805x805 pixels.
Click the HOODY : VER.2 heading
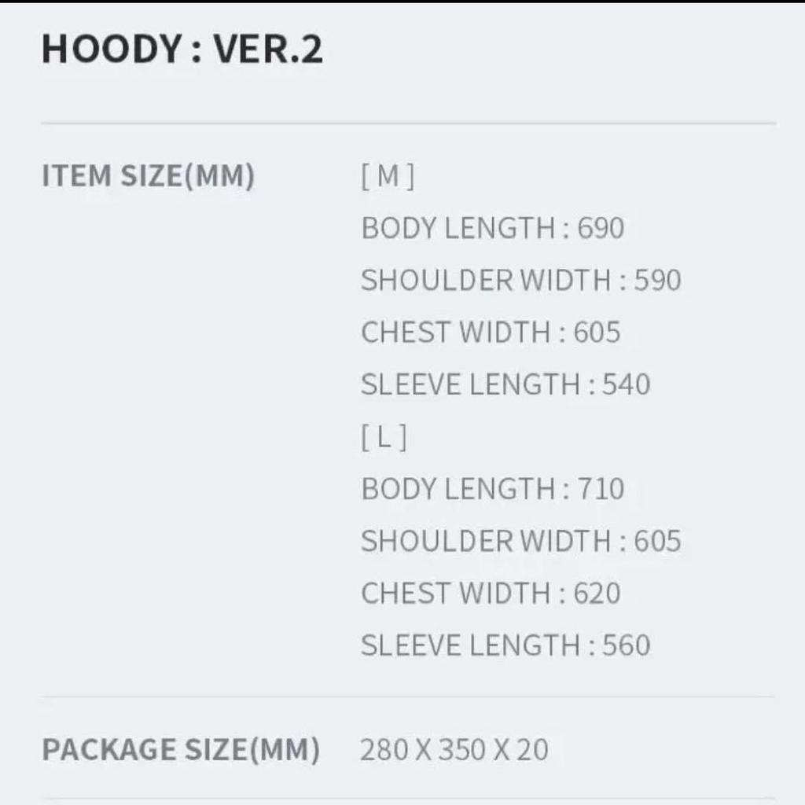182,50
